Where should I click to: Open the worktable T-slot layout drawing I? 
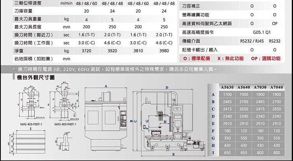click(28, 141)
